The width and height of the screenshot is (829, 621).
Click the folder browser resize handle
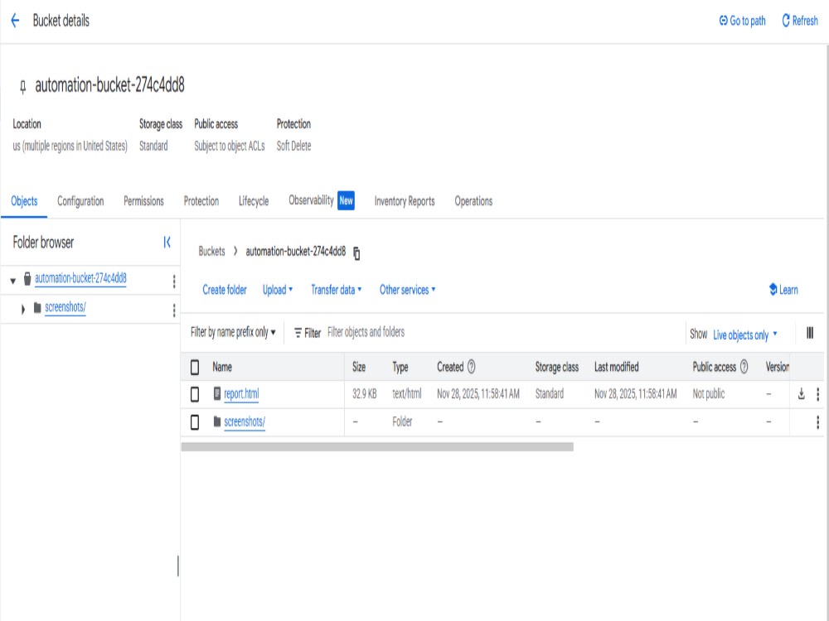click(178, 566)
